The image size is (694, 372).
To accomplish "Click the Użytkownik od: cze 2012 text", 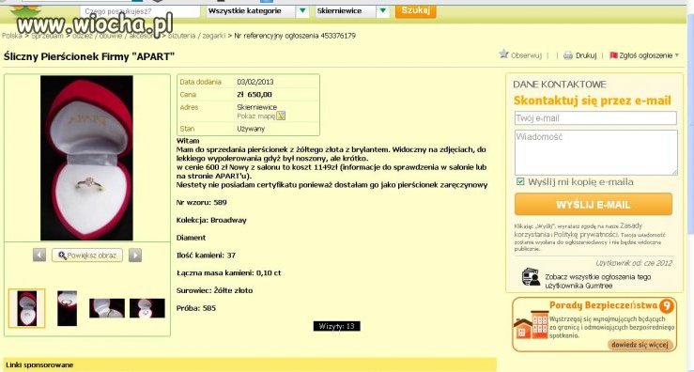I will coord(634,263).
